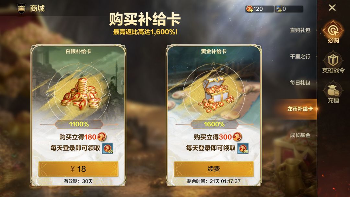Viewport: 350px width, 197px height.
Task: Select the 千里之行 tab
Action: click(300, 56)
